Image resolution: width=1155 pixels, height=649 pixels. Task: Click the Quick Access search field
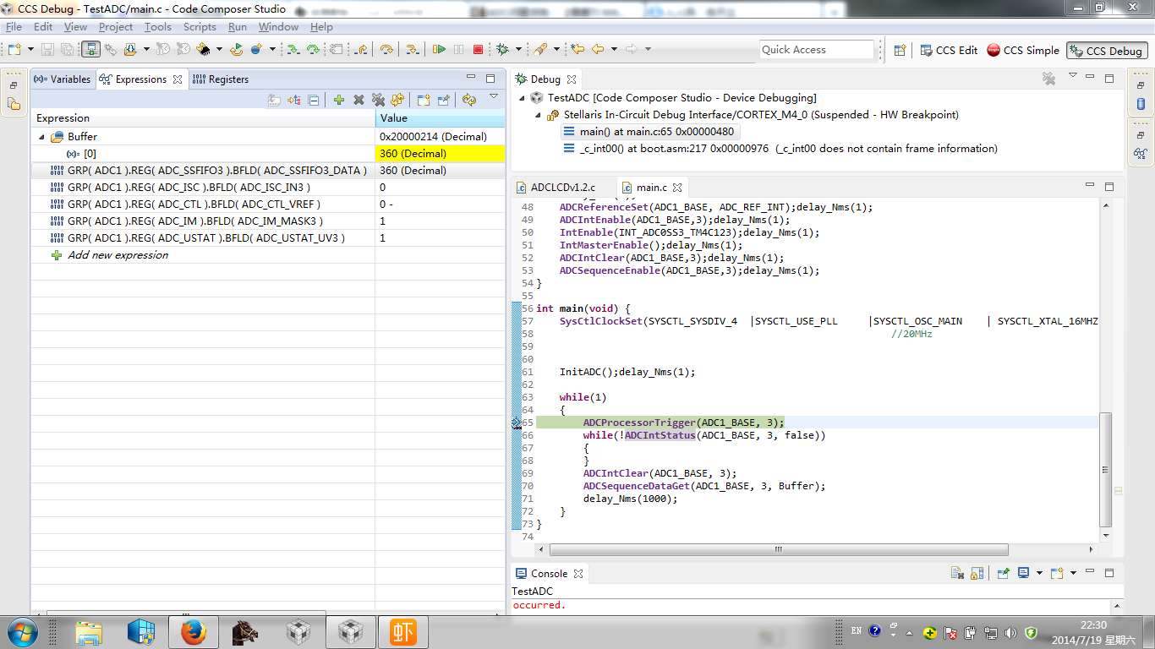point(816,50)
